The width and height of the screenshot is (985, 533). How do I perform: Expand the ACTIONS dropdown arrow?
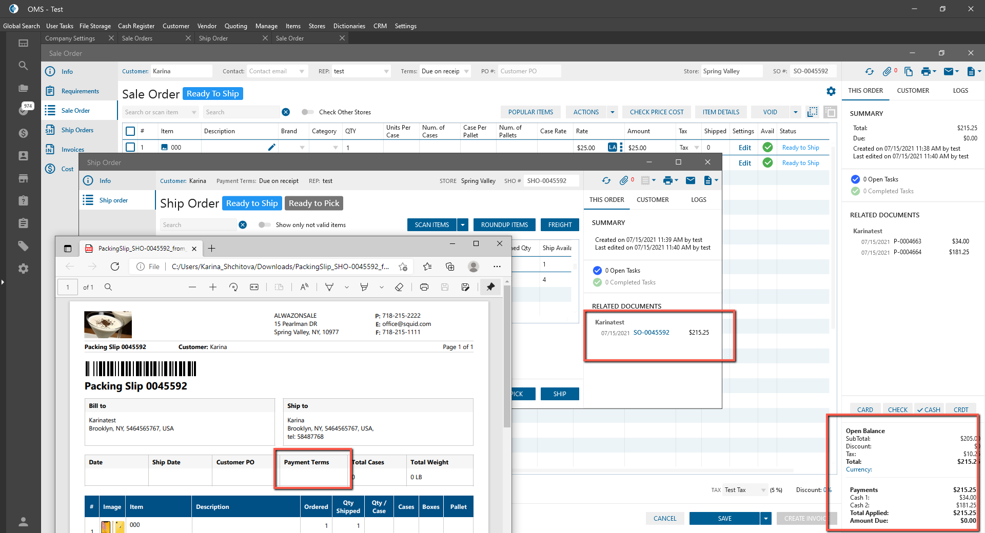pyautogui.click(x=612, y=112)
